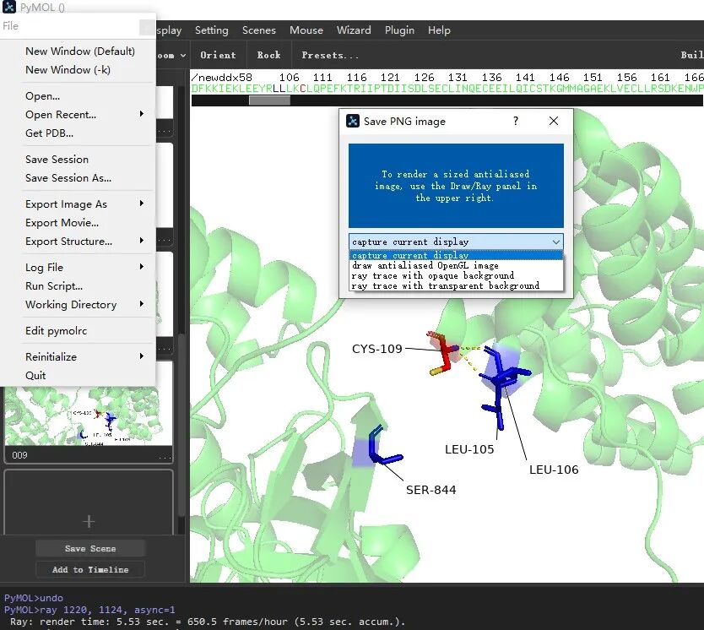Choose ray trace with transparent background

coord(446,285)
